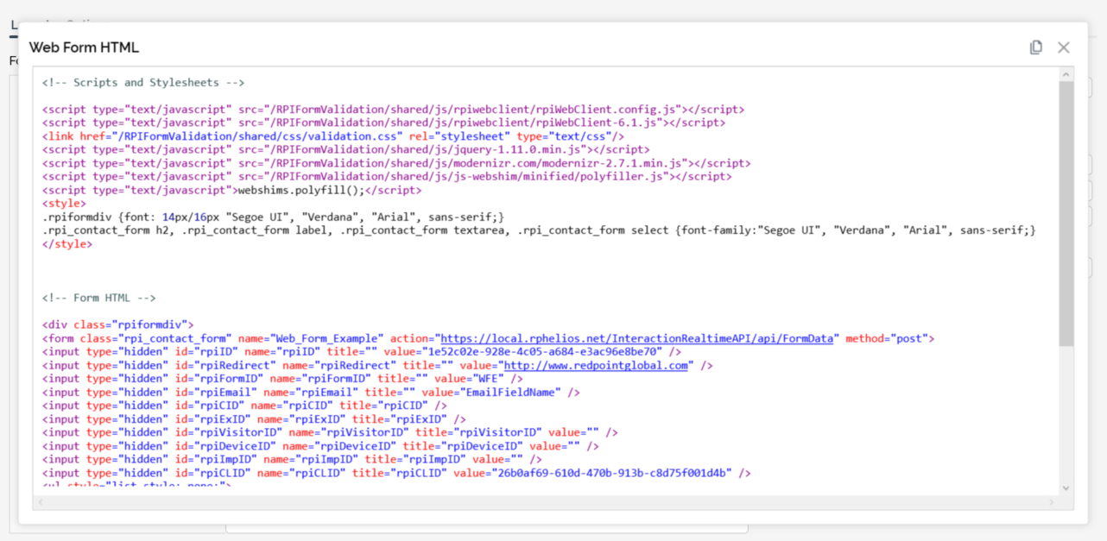Click the horizontal scrollbar right arrow

[1051, 501]
